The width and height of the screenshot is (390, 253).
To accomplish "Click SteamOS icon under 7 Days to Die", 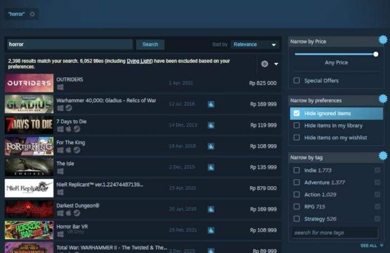I will coord(77,129).
